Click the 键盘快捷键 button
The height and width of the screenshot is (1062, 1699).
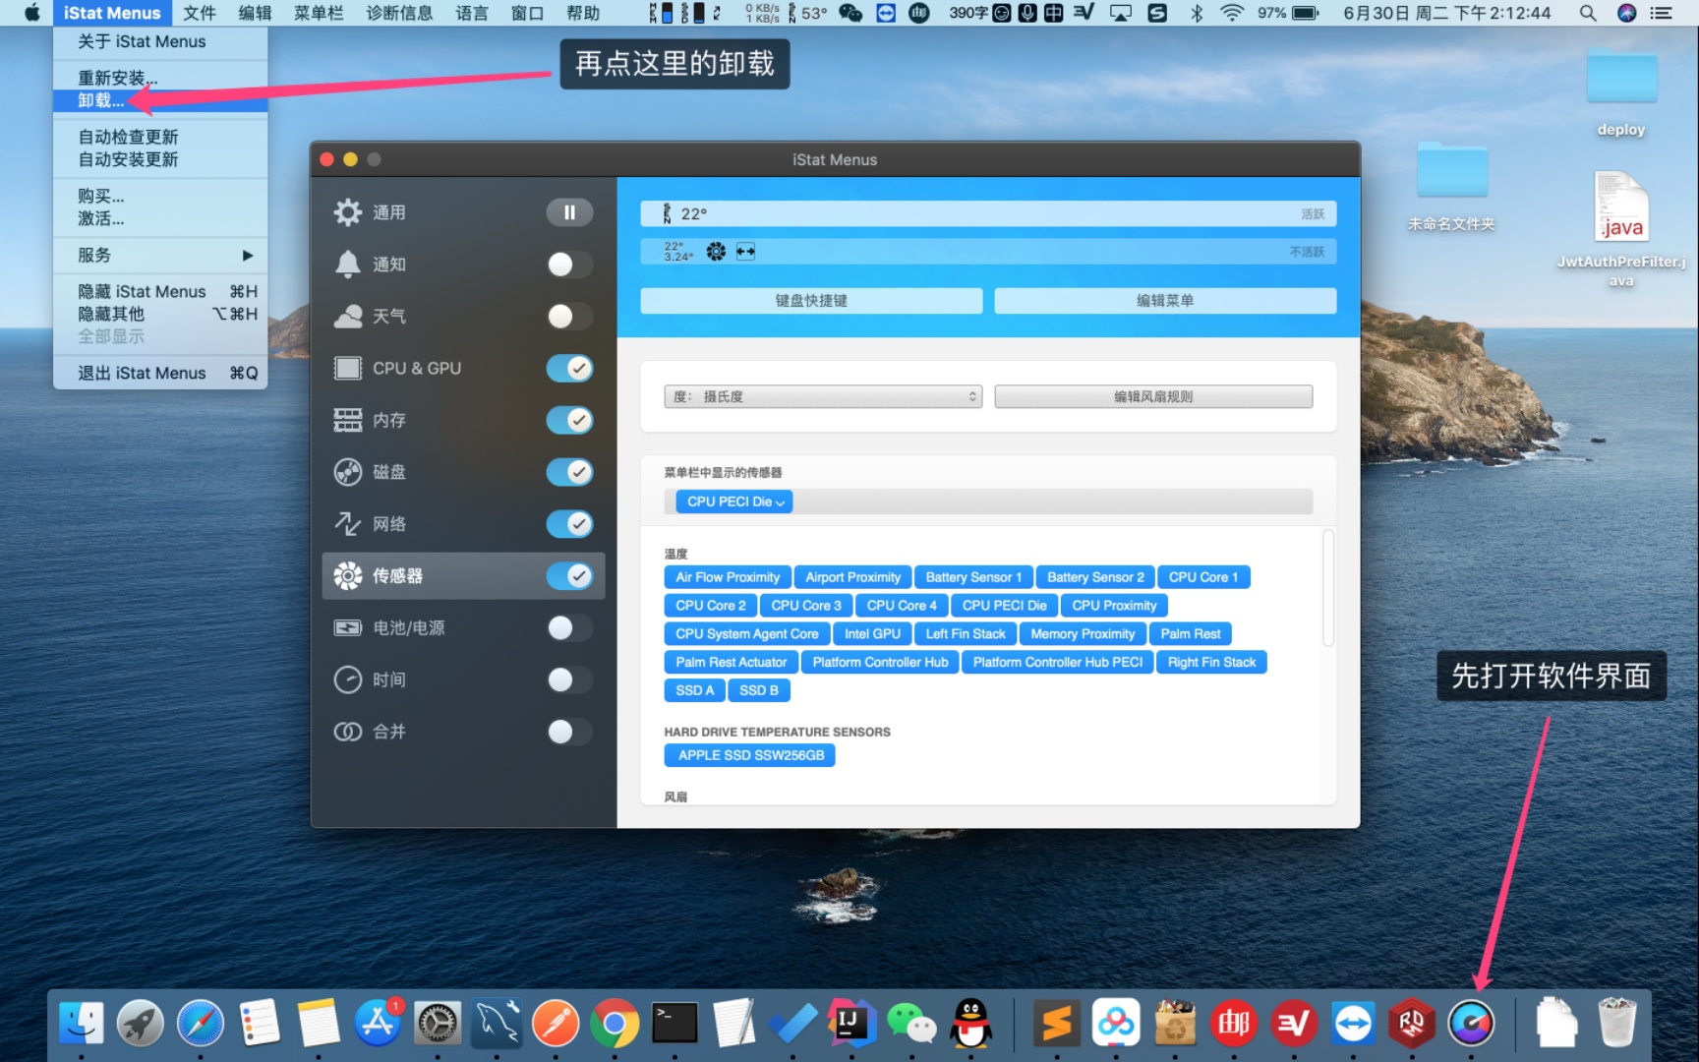tap(811, 301)
